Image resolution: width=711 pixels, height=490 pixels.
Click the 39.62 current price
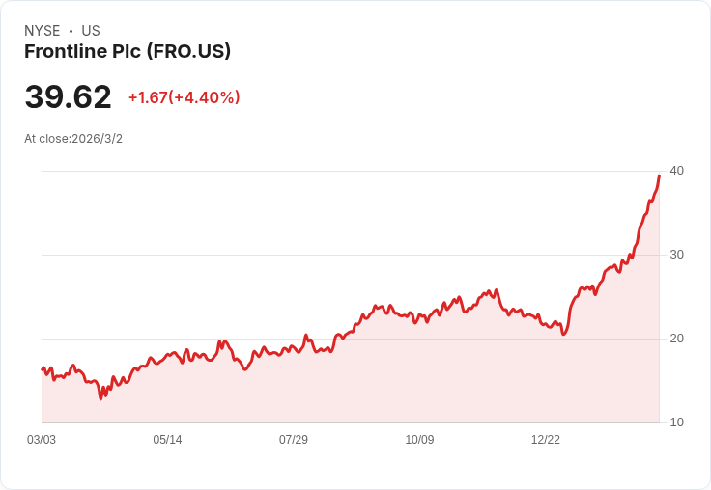tap(68, 97)
